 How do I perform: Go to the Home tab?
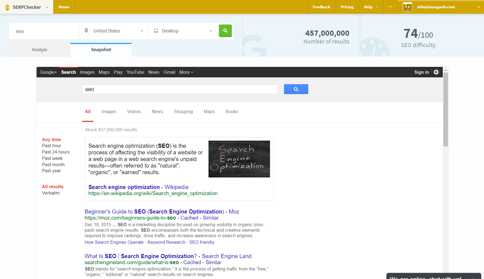(x=64, y=7)
